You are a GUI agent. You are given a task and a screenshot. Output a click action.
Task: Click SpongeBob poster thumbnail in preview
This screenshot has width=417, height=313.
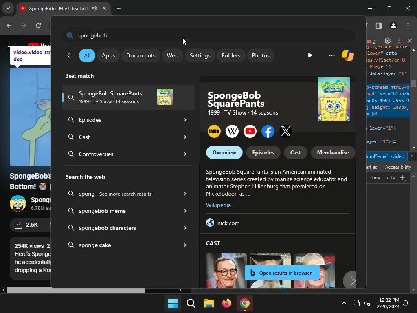[334, 99]
